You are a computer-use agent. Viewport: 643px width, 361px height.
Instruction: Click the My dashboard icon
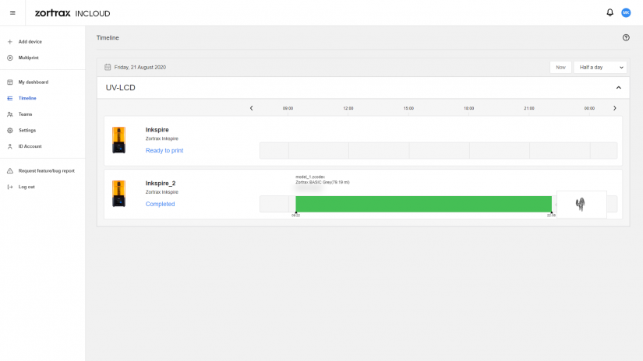10,82
